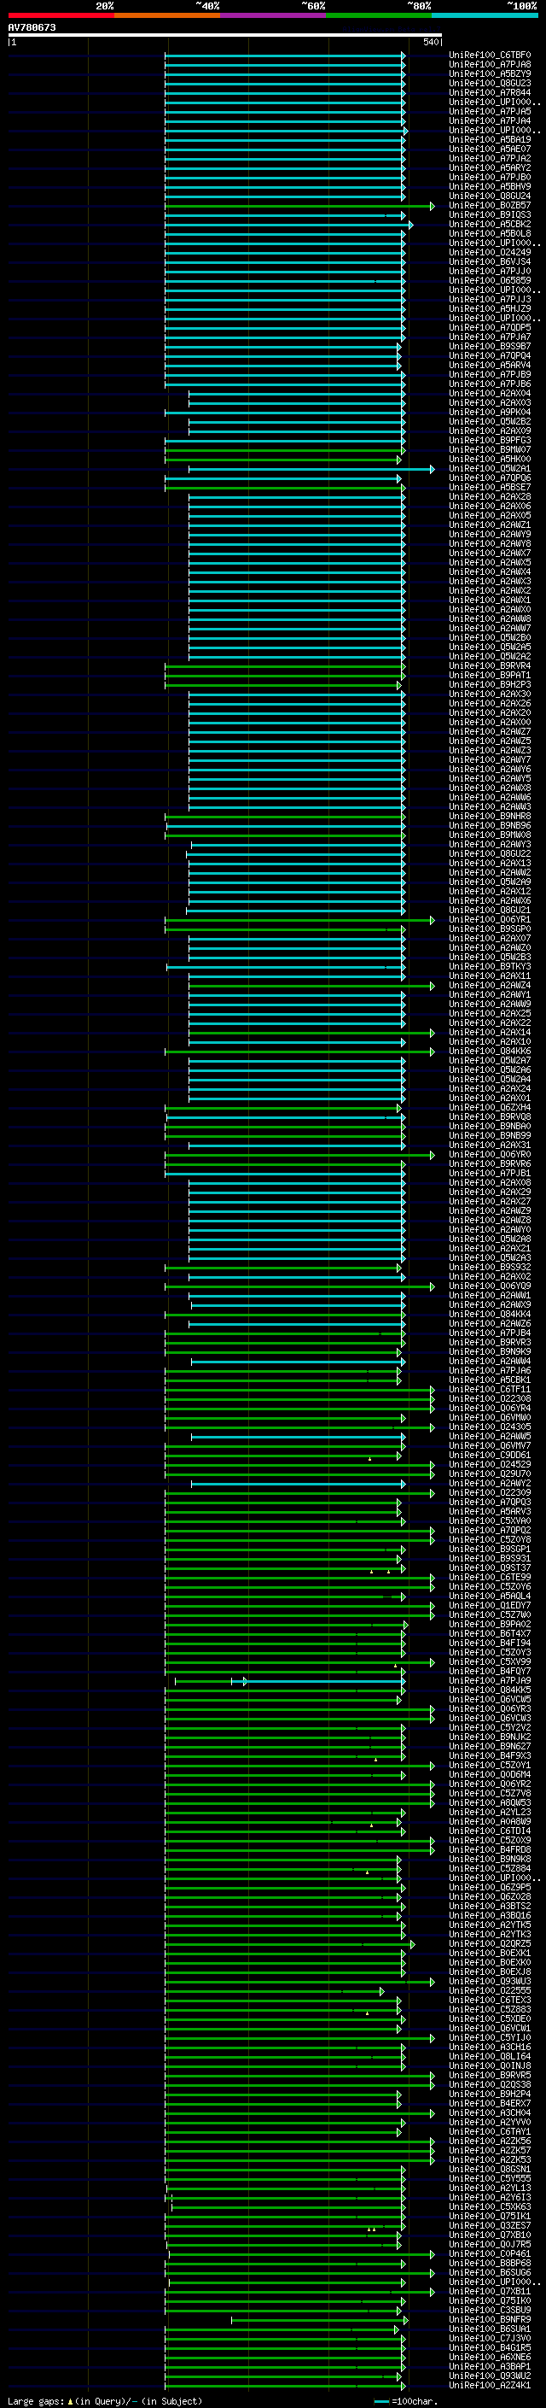Select the UniRef100_A5HJZ9 label

[x=490, y=308]
